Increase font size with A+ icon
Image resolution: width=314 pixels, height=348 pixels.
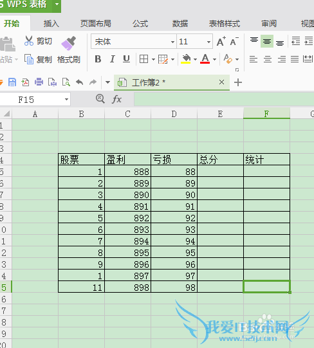tap(221, 41)
